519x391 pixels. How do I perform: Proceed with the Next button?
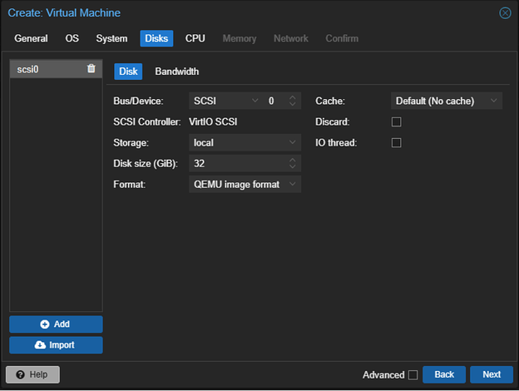492,374
